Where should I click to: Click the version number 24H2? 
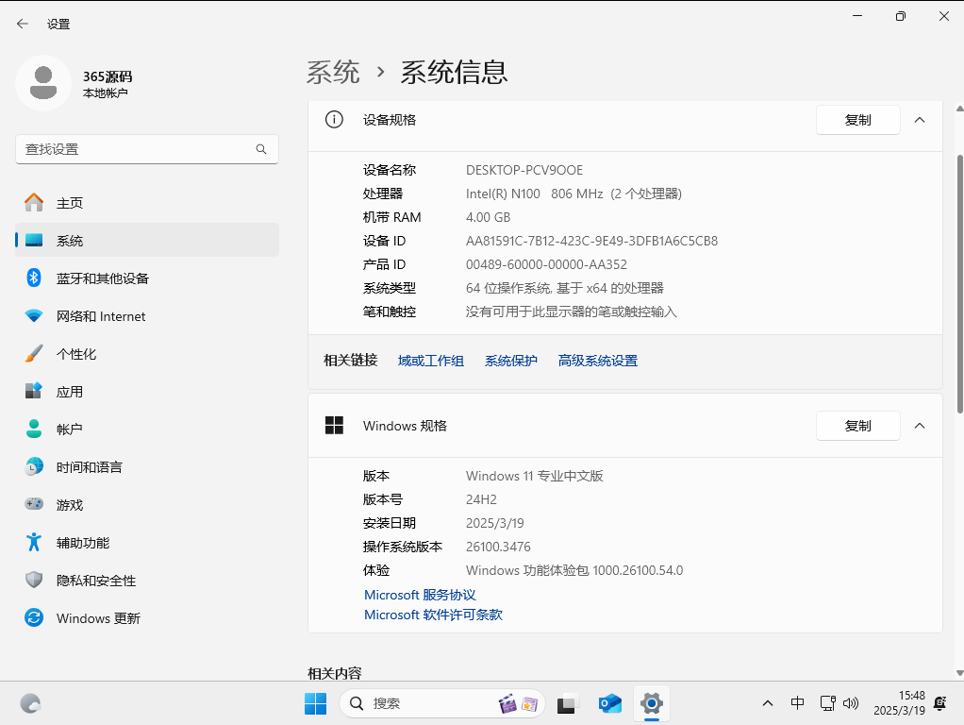(481, 499)
